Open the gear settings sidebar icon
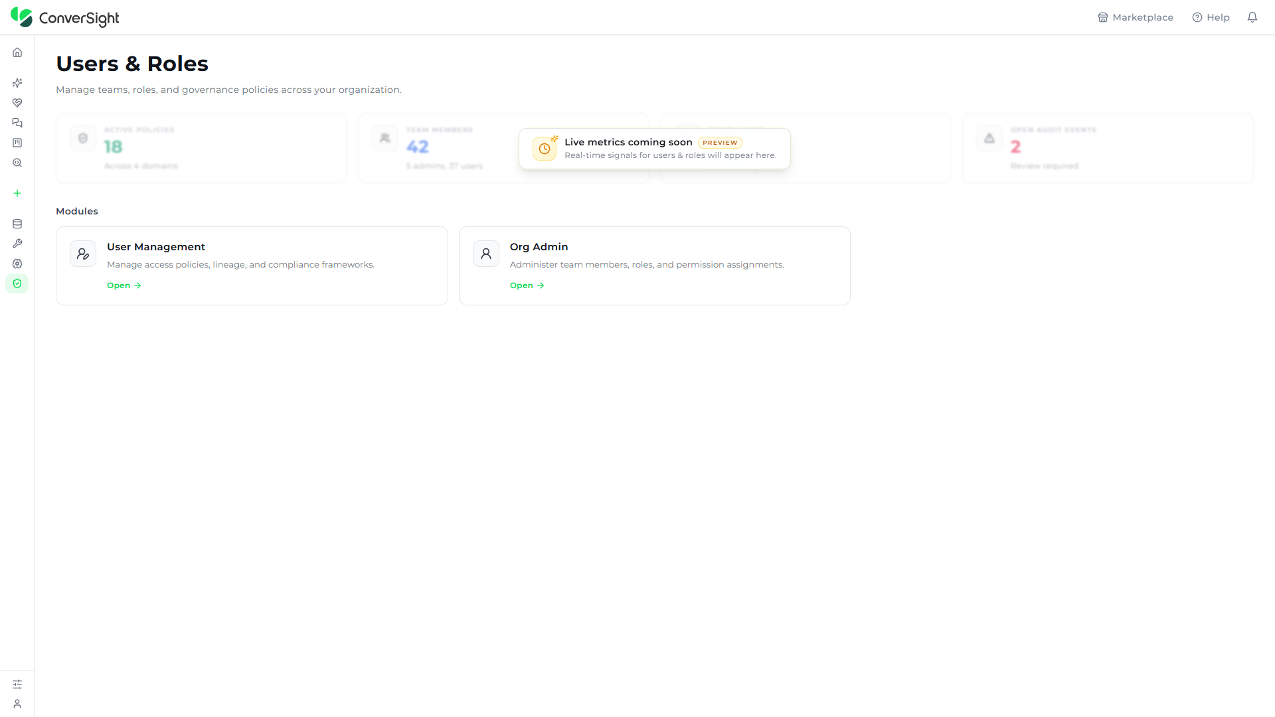The width and height of the screenshot is (1275, 717). tap(17, 264)
